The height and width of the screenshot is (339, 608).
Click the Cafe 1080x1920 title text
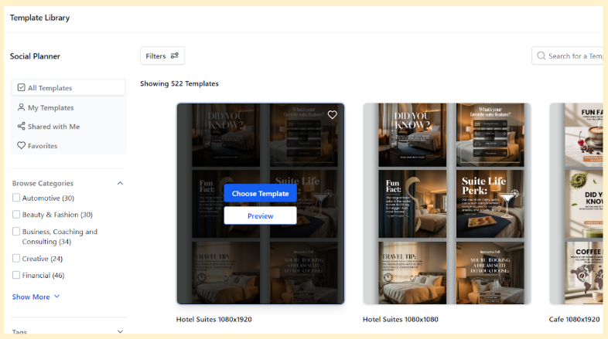[x=574, y=319]
